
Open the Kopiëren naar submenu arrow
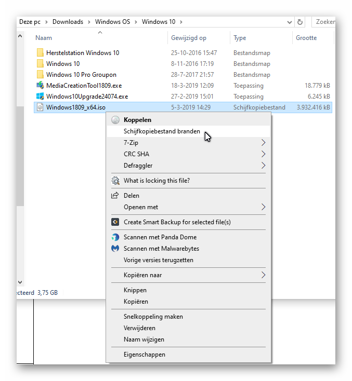[263, 275]
